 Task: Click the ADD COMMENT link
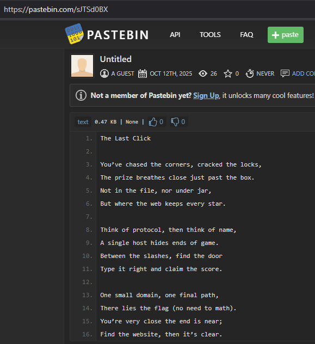(x=304, y=73)
